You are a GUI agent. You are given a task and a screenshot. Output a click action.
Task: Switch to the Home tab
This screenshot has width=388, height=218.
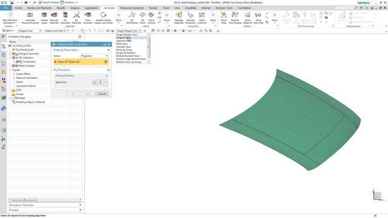[18, 8]
